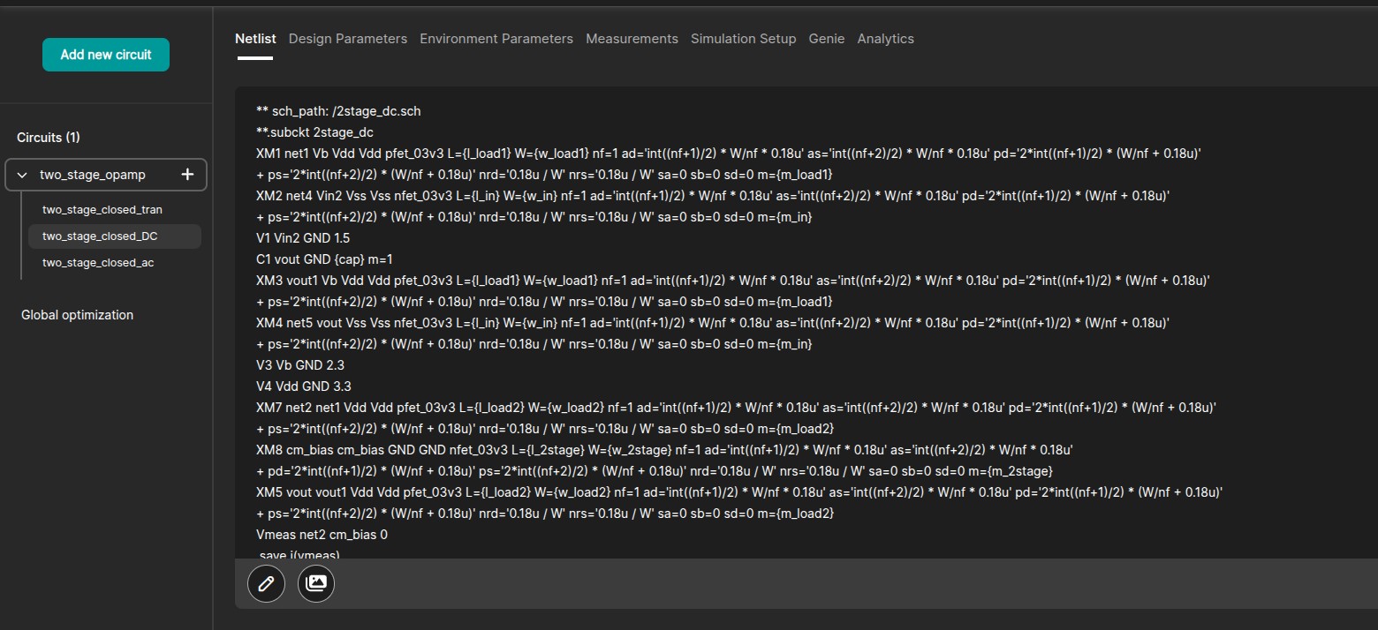Click Add new circuit button
The width and height of the screenshot is (1378, 630).
(106, 55)
